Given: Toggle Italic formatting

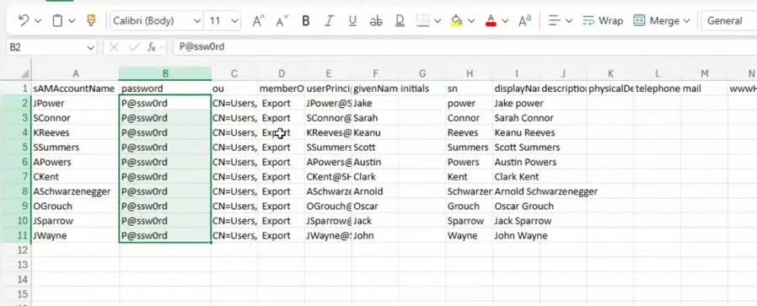Looking at the screenshot, I should click(x=330, y=21).
